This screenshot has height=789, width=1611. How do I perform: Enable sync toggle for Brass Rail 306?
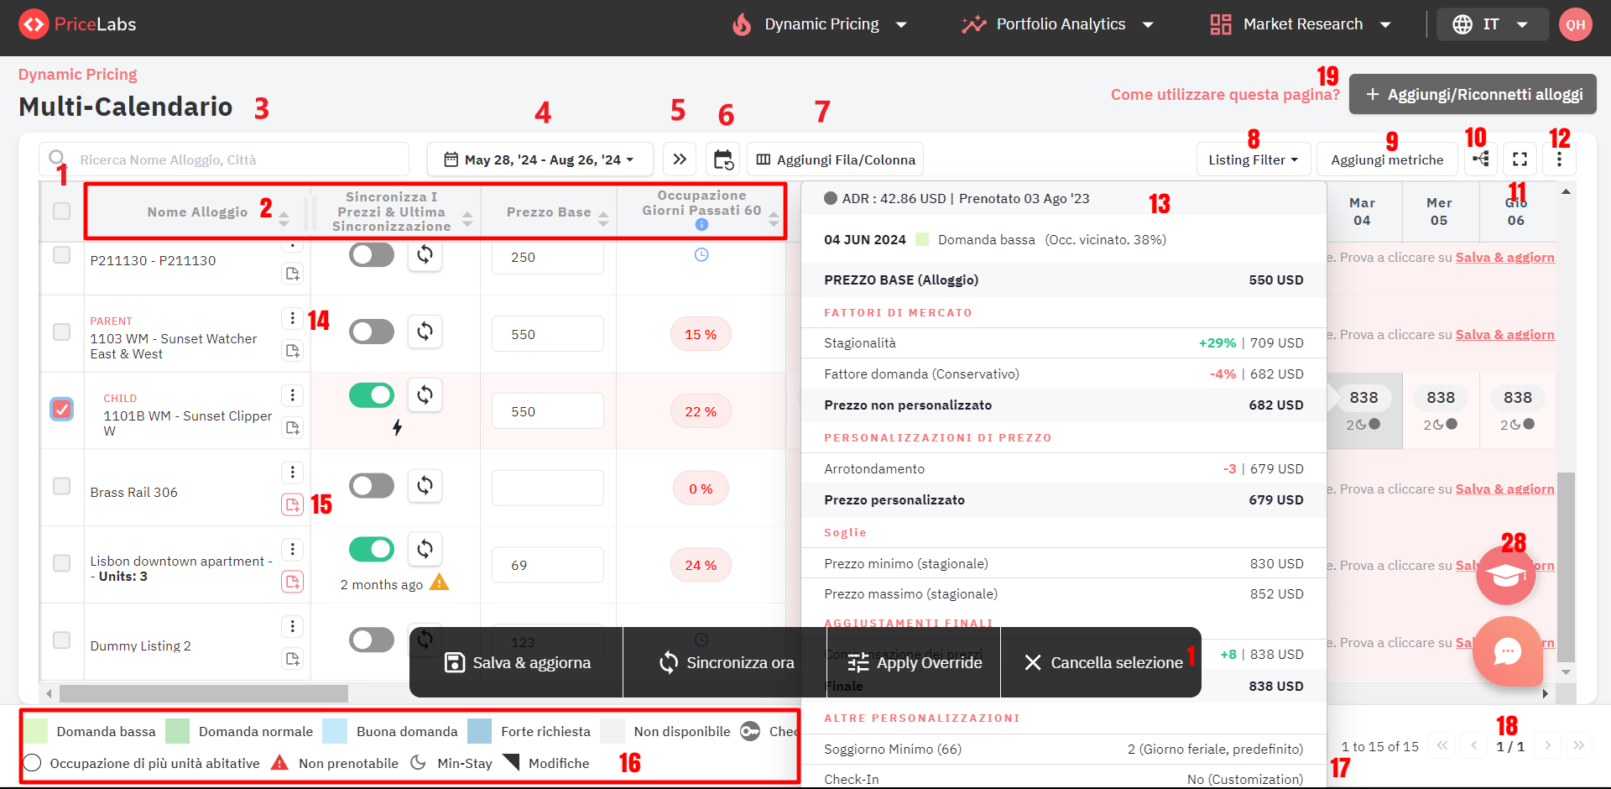coord(372,485)
